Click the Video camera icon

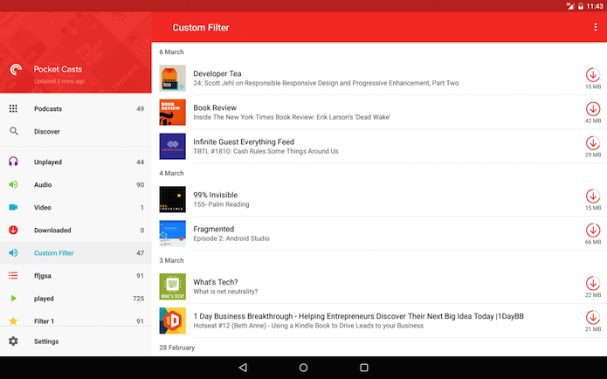pyautogui.click(x=13, y=207)
